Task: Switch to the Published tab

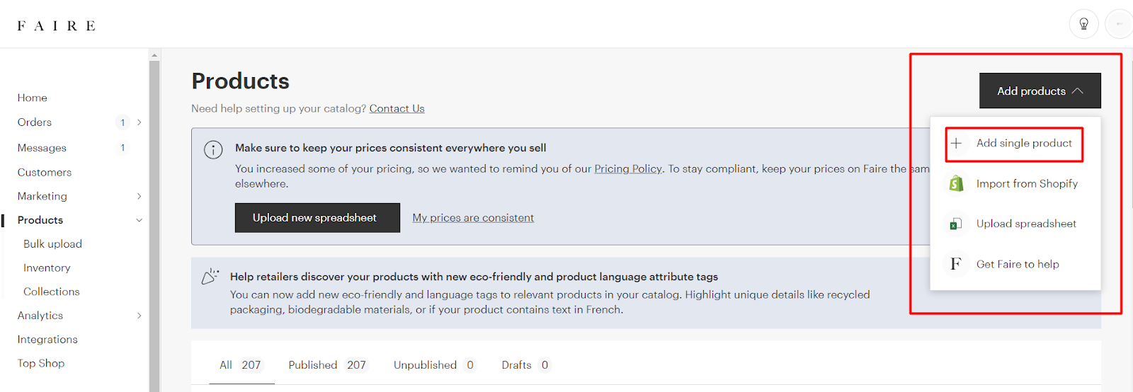Action: pyautogui.click(x=327, y=365)
